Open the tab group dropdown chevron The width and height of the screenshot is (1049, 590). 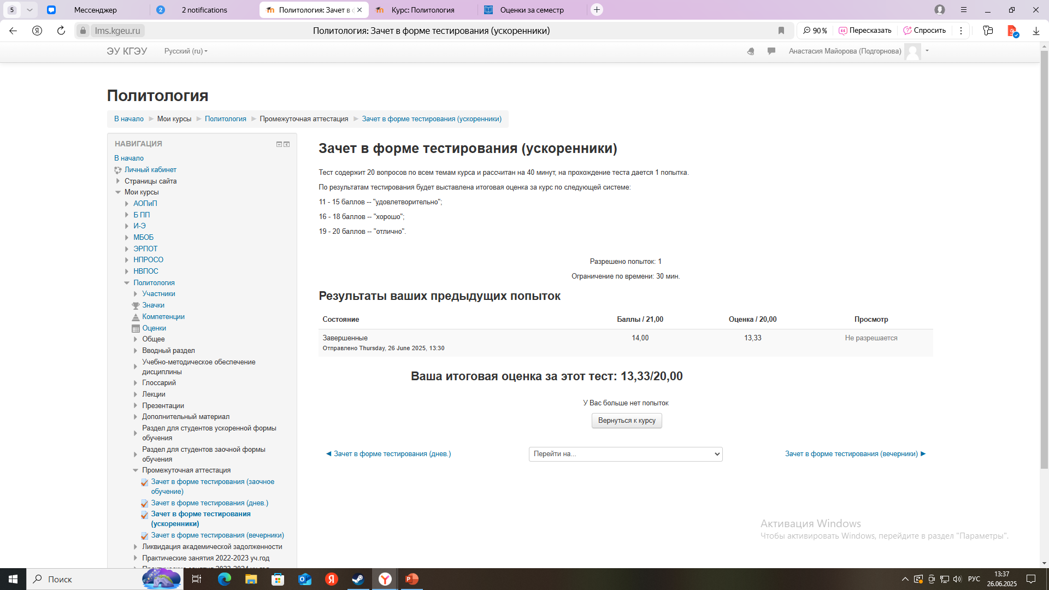coord(30,10)
